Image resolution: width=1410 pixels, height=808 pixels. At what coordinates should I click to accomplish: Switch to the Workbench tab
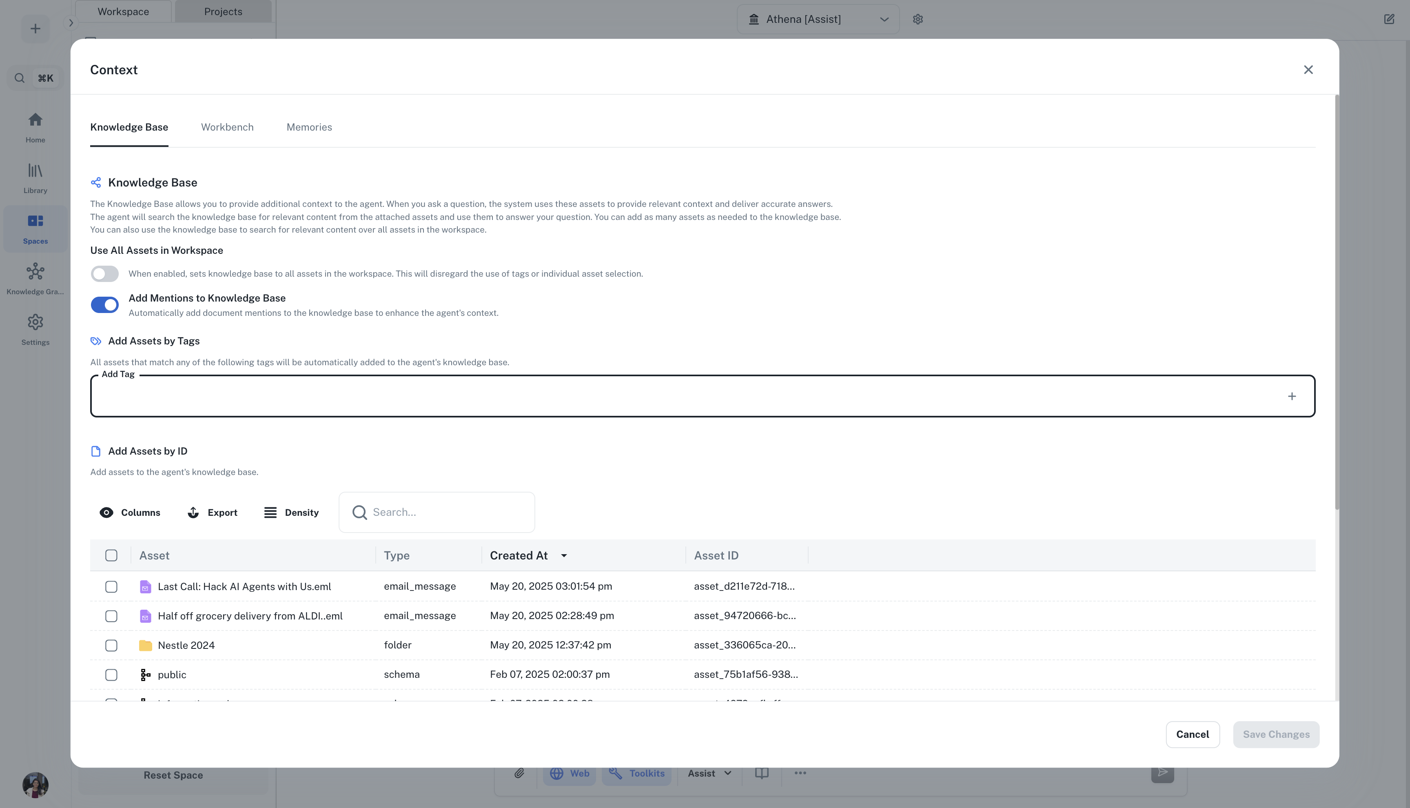click(227, 127)
